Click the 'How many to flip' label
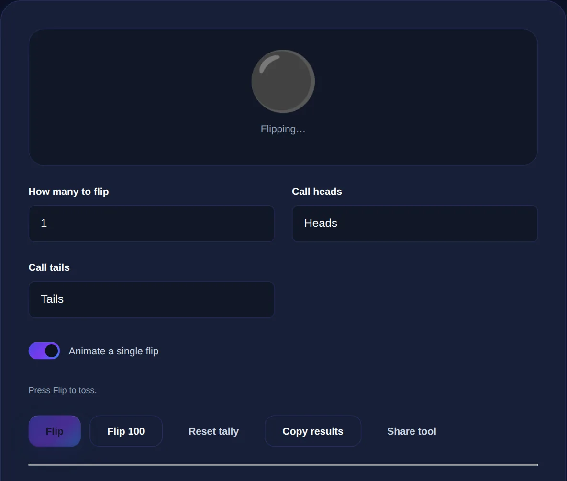 click(69, 192)
